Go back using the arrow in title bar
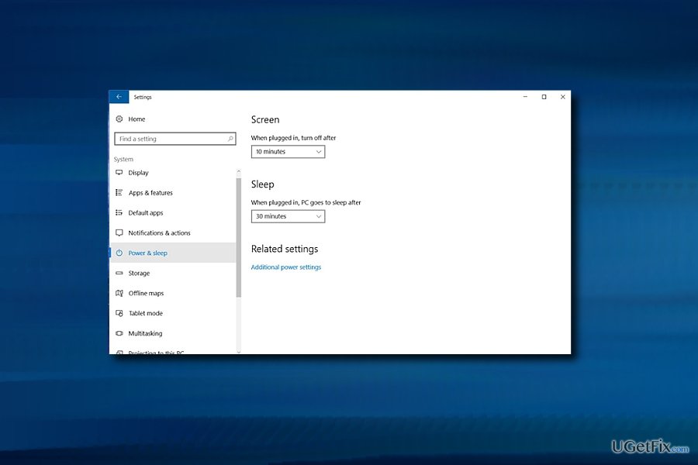698x465 pixels. coord(118,96)
